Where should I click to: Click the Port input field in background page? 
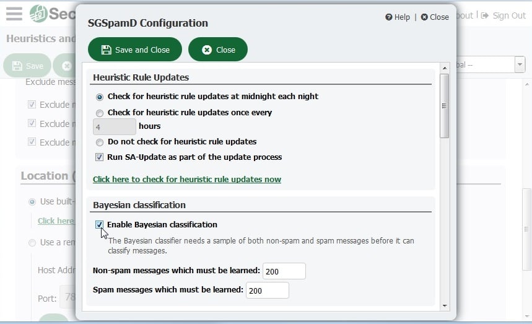[68, 297]
